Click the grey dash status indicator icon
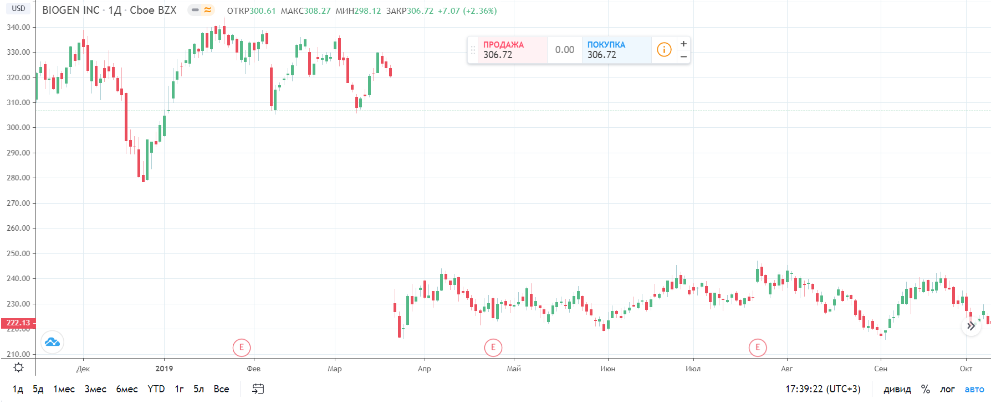The width and height of the screenshot is (991, 415). 195,10
